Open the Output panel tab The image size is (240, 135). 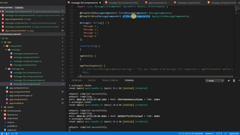click(x=92, y=80)
